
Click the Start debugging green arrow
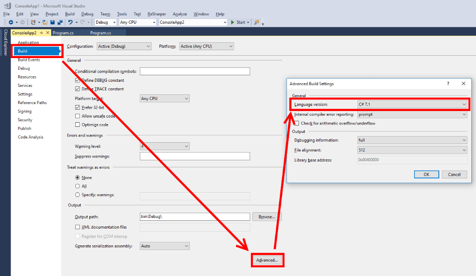(232, 22)
